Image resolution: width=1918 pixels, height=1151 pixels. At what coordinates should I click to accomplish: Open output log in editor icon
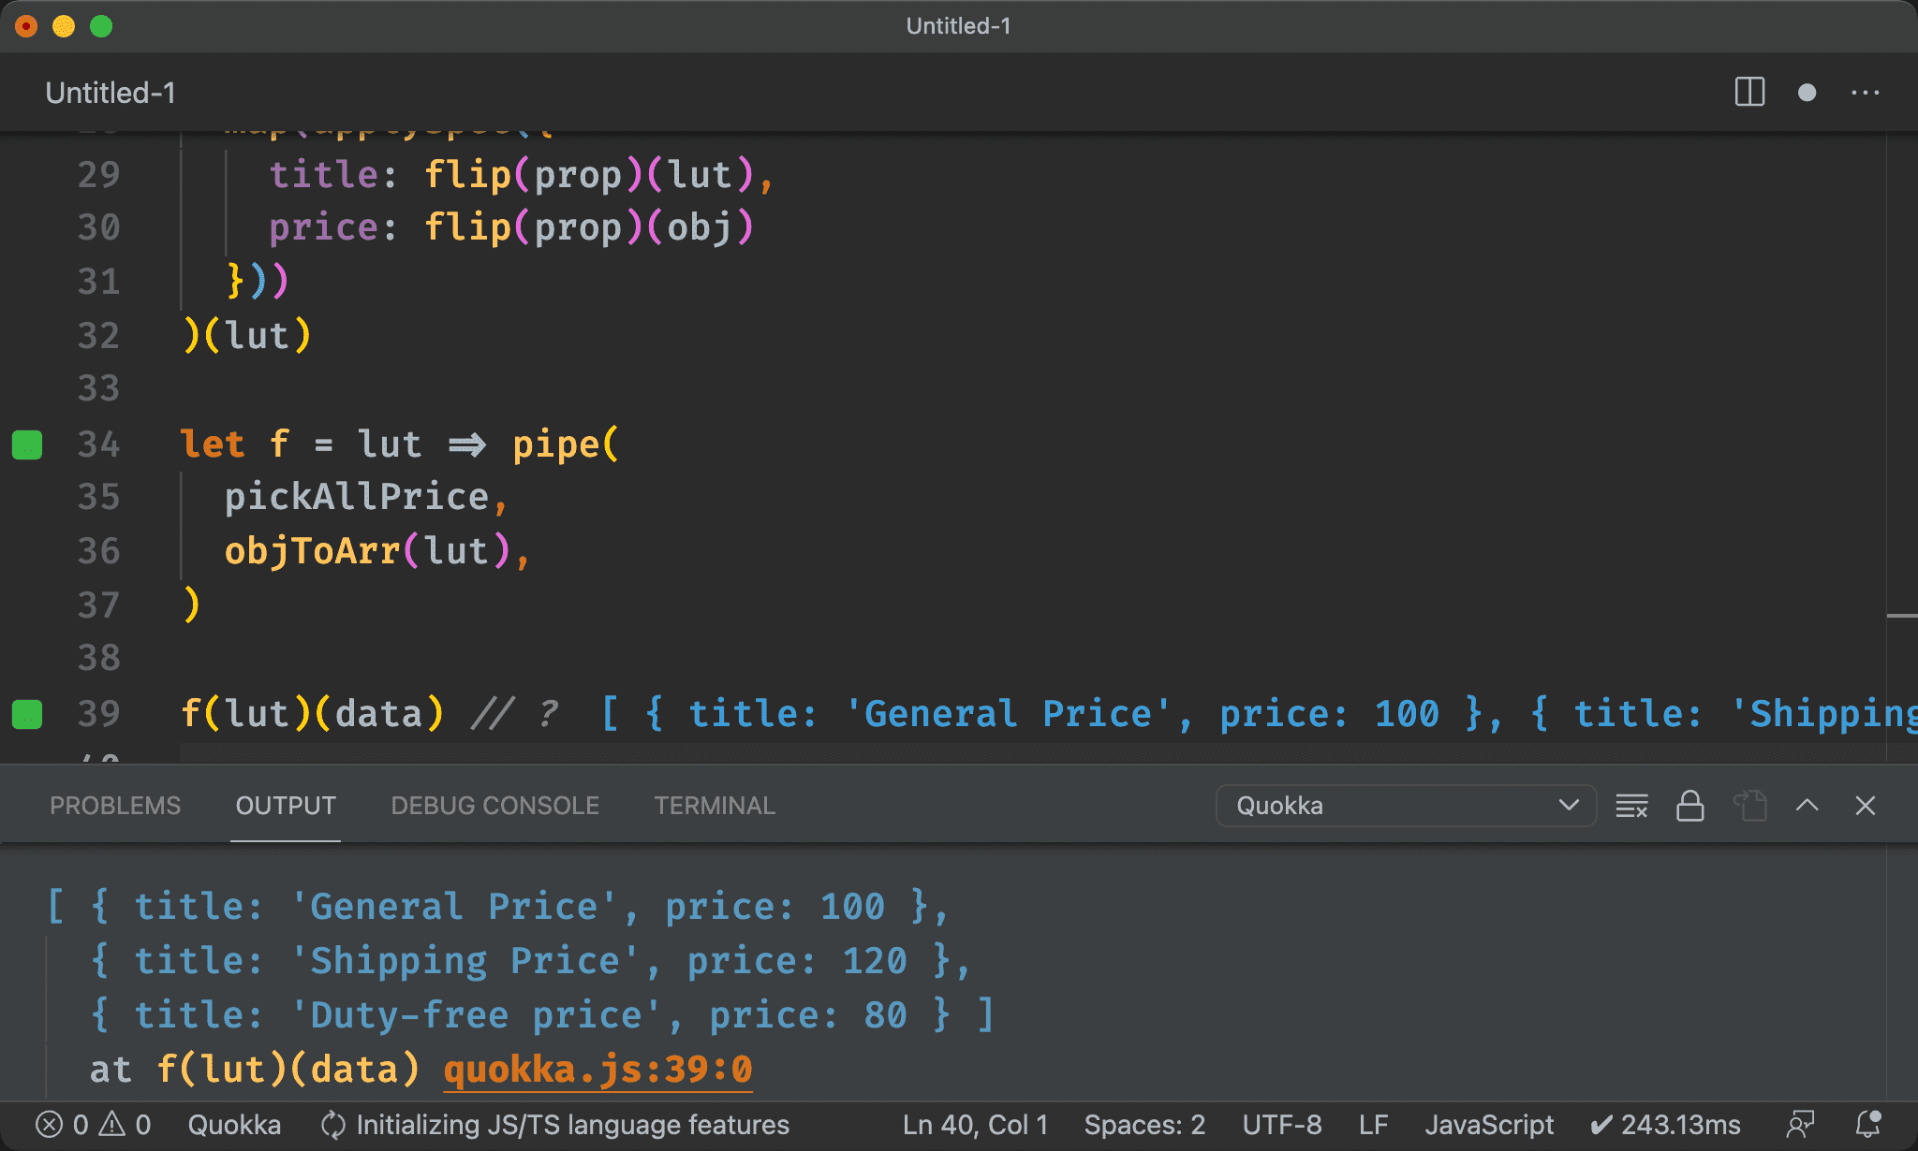1749,806
